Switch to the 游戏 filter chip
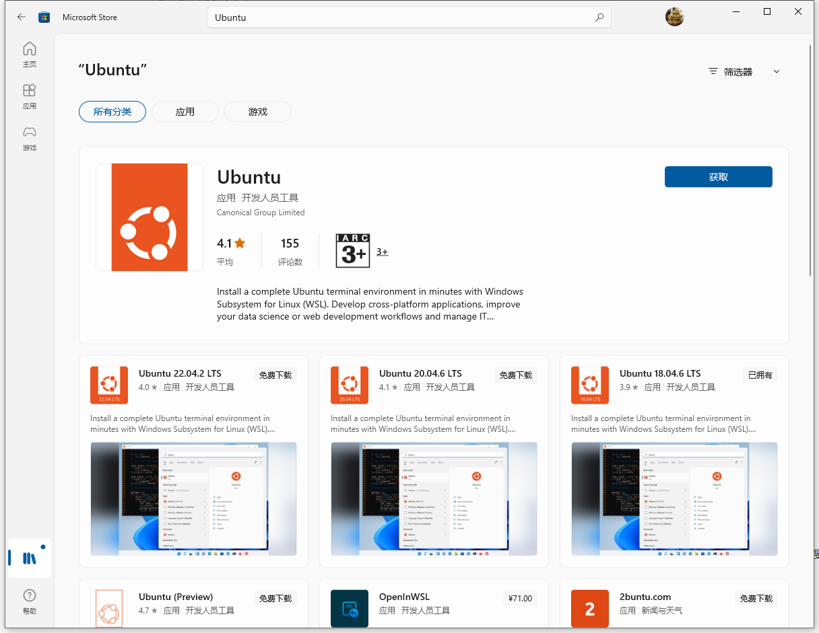The width and height of the screenshot is (819, 633). click(x=257, y=112)
